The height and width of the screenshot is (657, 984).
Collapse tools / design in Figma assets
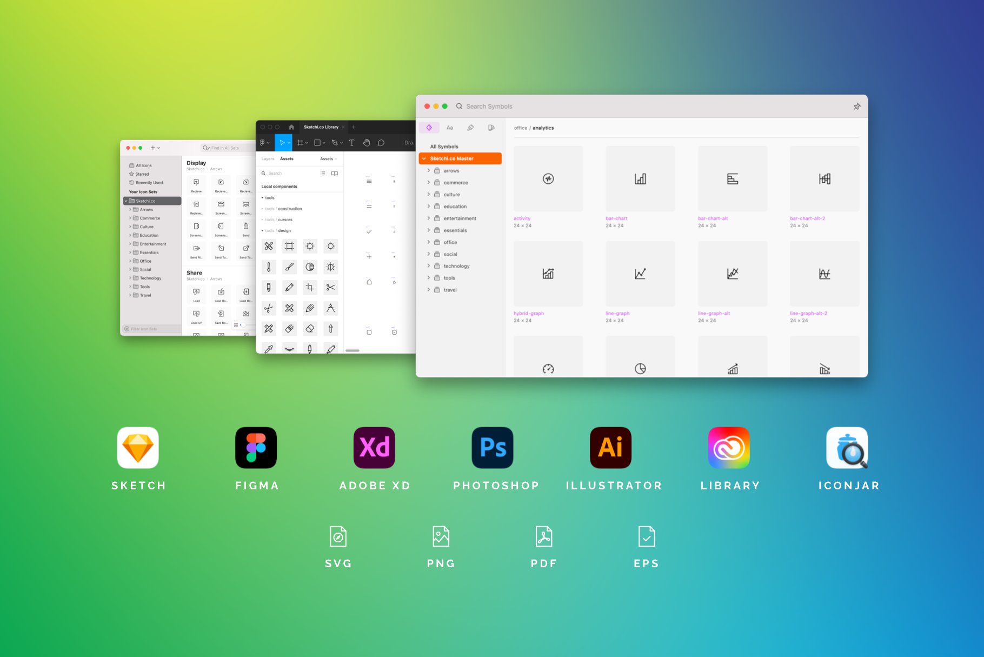263,230
